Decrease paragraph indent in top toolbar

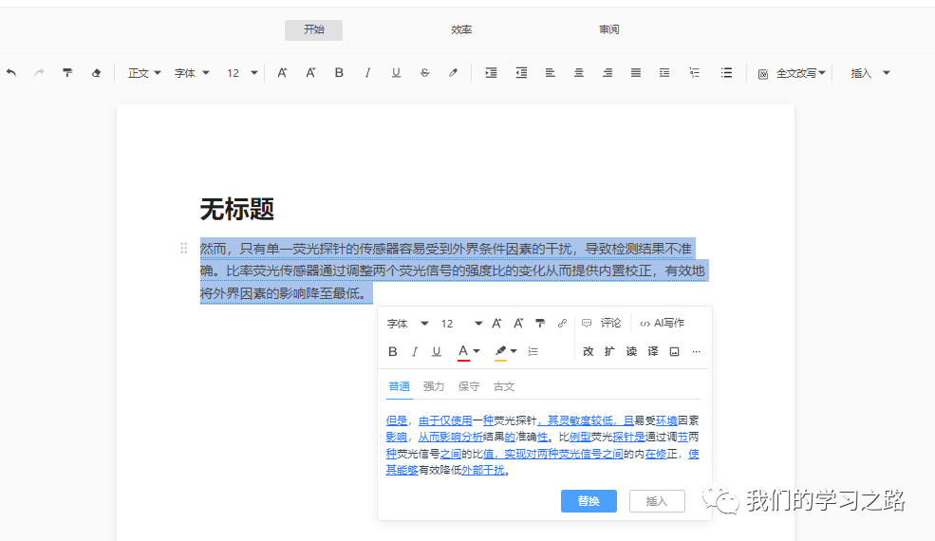(521, 73)
